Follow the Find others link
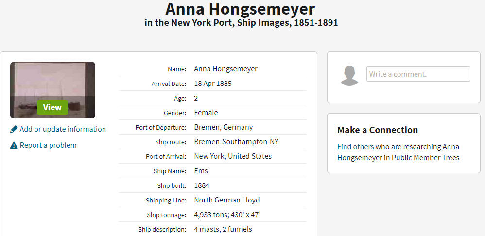Screen dimensions: 485x236 point(355,147)
